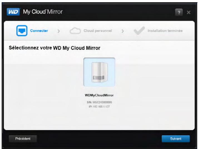
Task: Select the Installation terminée step label
Action: (x=165, y=31)
